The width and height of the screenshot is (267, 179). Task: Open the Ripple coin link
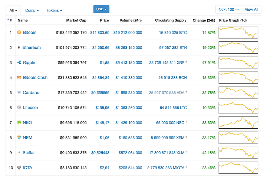[29, 63]
